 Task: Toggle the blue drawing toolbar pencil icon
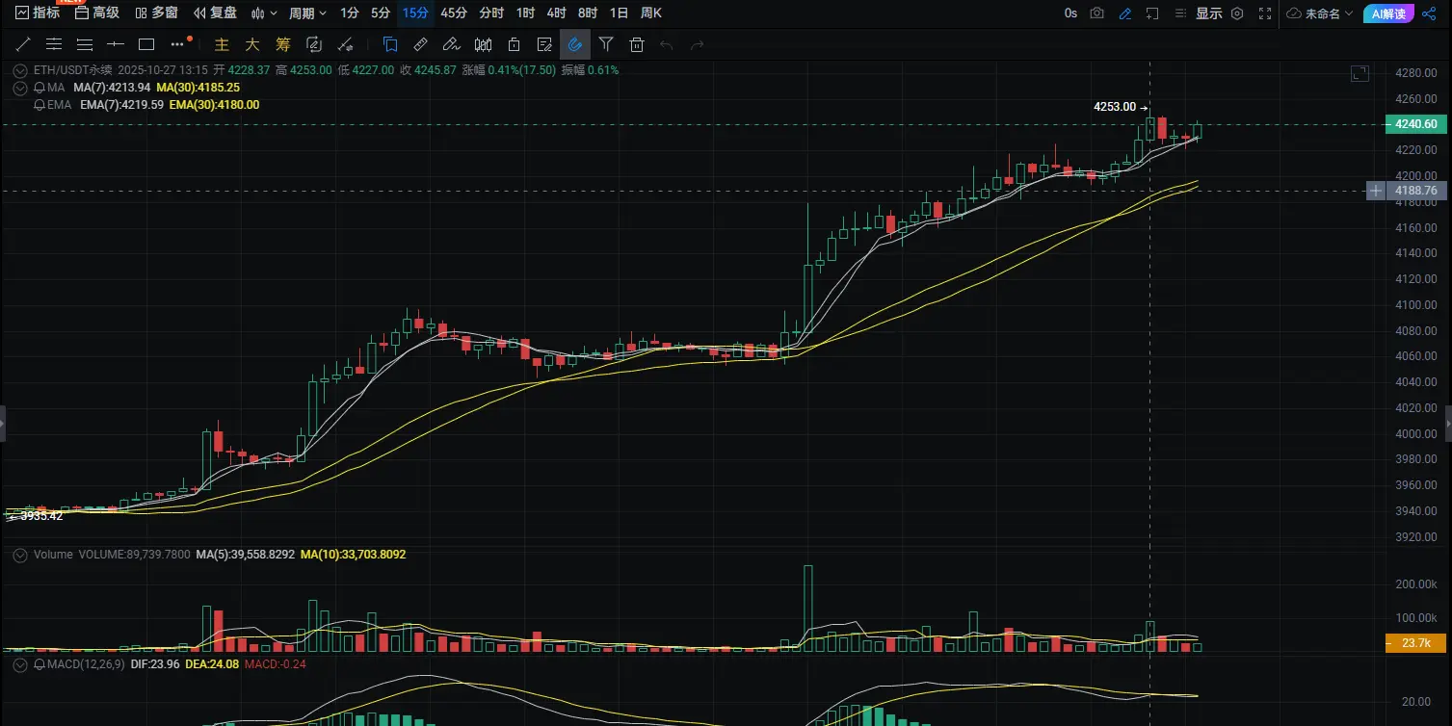click(1125, 13)
